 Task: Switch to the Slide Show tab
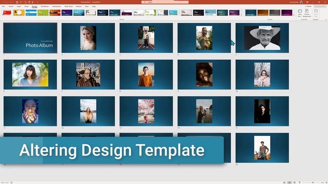(68, 7)
